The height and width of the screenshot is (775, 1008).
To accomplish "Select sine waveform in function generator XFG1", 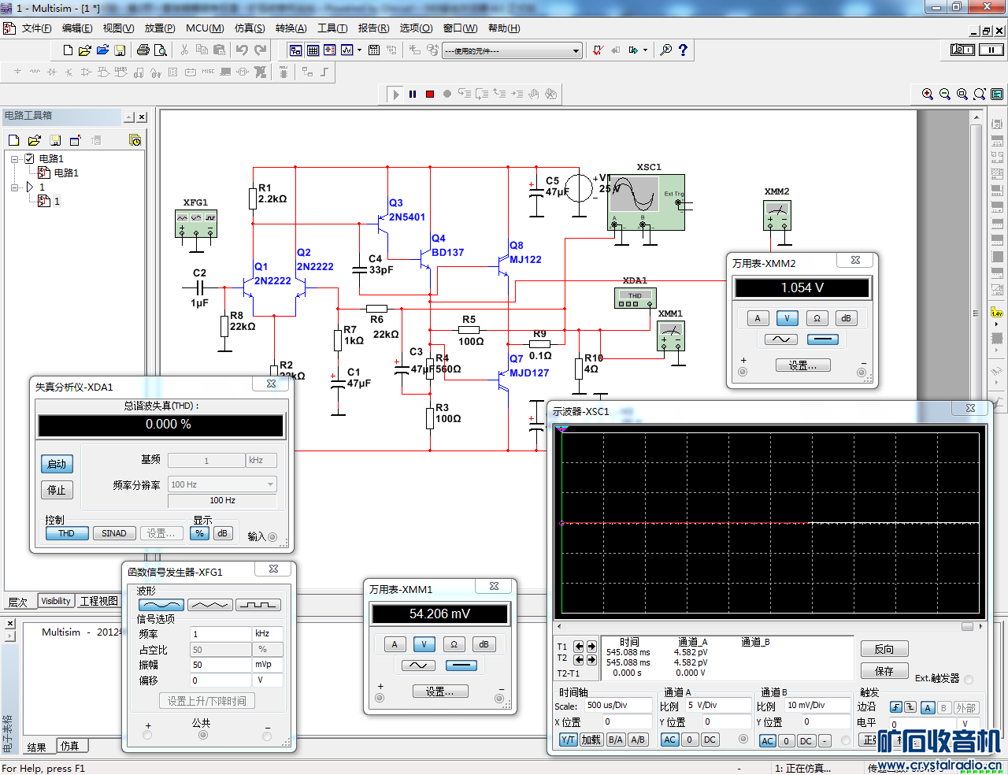I will 161,605.
